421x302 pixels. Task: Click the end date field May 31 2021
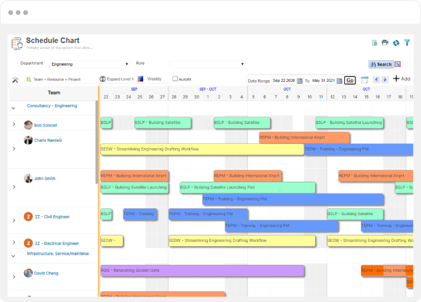click(324, 81)
